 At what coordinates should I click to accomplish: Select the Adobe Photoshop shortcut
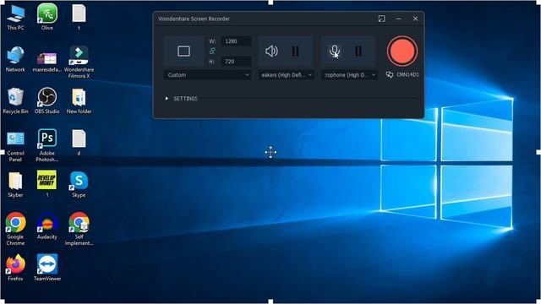pyautogui.click(x=47, y=145)
